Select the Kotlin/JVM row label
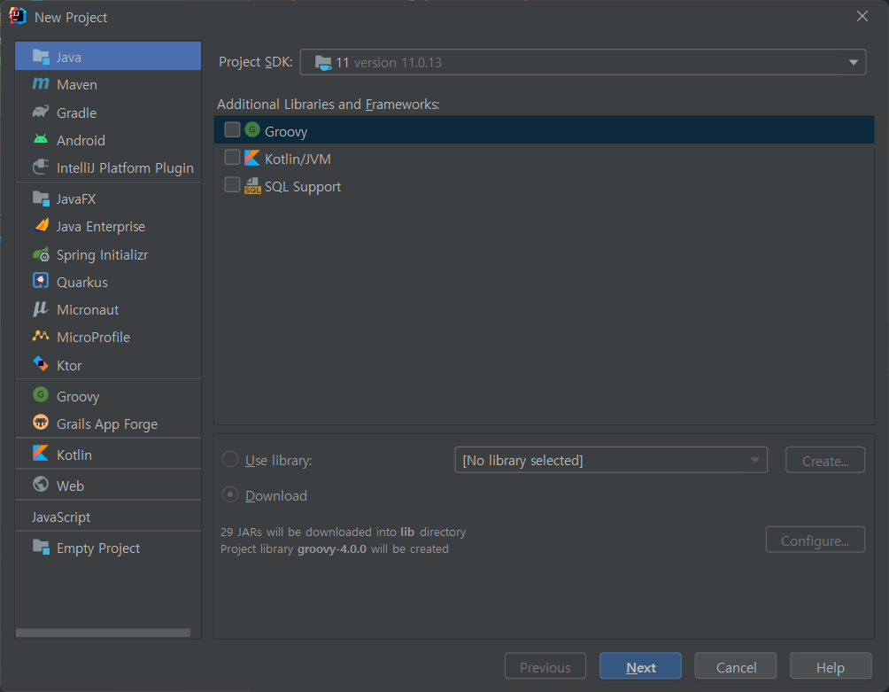Screen dimensions: 889x692 298,159
